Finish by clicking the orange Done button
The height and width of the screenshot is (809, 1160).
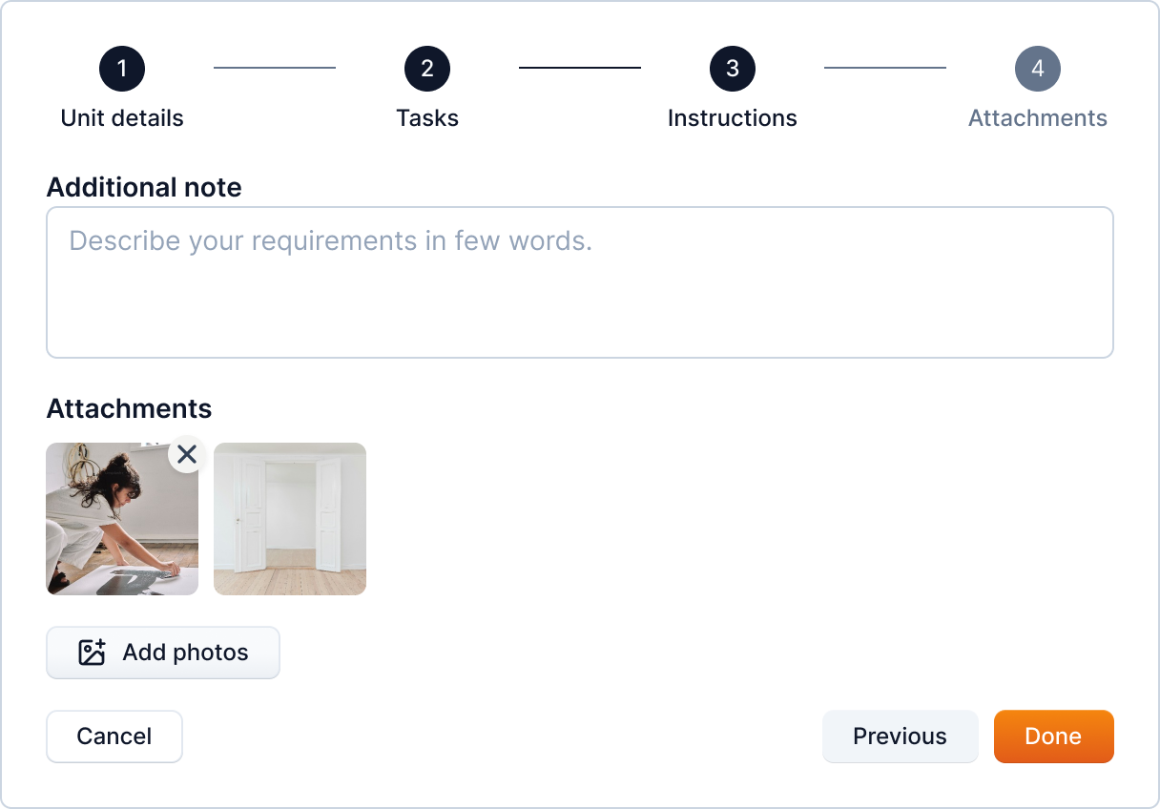(1053, 736)
